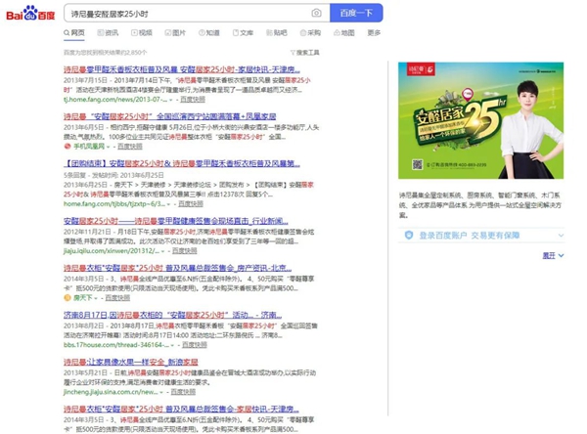Open result 诗尼曼:让家具像水果一样安全_新浪家居
The height and width of the screenshot is (434, 587).
(x=131, y=362)
